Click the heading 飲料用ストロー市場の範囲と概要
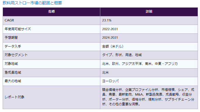 click(x=32, y=3)
